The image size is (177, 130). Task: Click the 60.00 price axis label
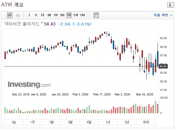(163, 47)
